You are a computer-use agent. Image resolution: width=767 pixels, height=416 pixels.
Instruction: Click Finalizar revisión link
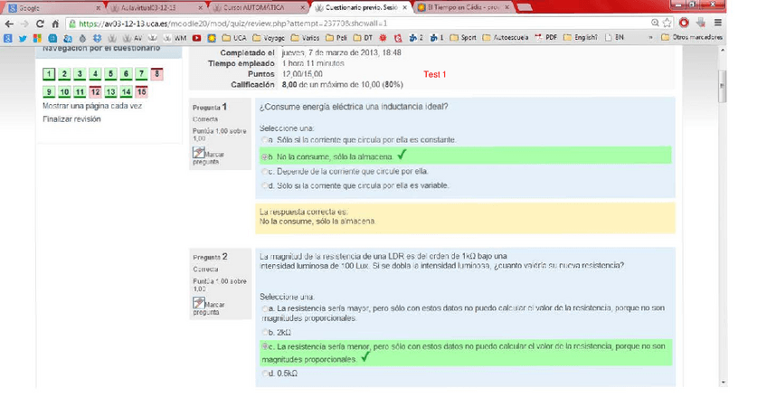coord(71,119)
